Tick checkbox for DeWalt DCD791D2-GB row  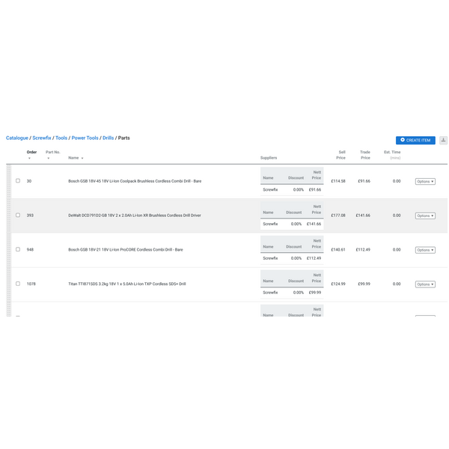(x=18, y=215)
